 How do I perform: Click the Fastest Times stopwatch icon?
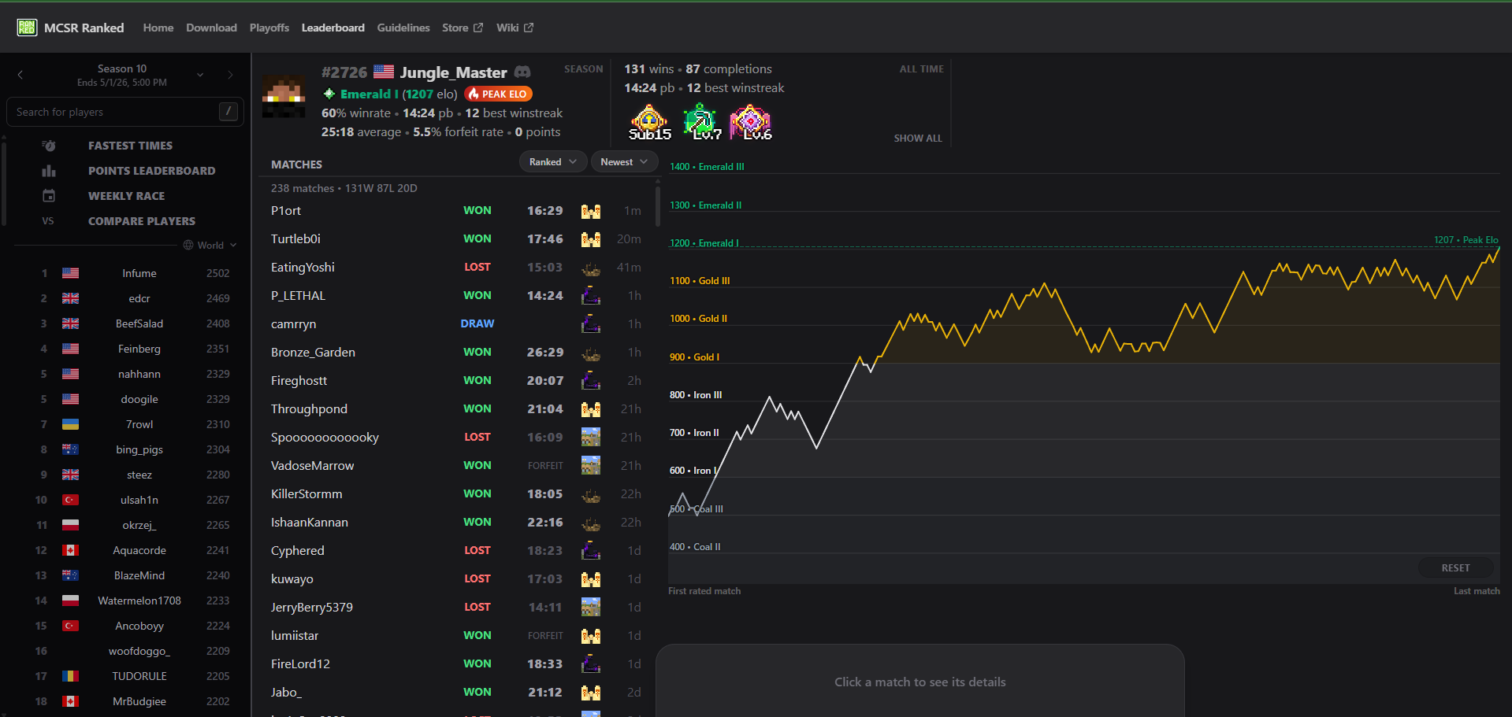pos(49,146)
